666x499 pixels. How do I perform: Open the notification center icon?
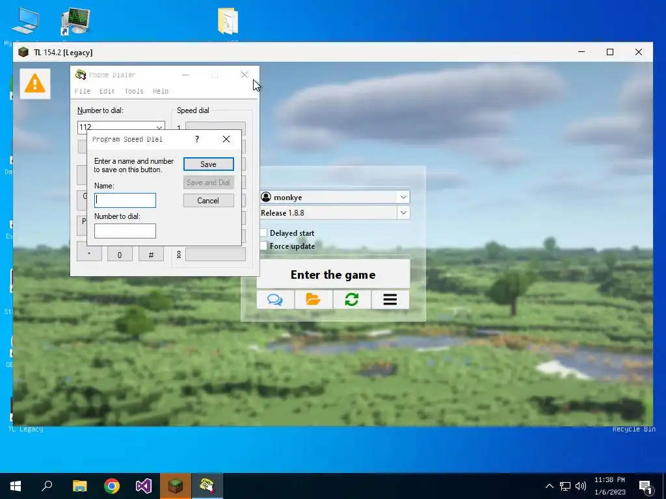point(646,486)
